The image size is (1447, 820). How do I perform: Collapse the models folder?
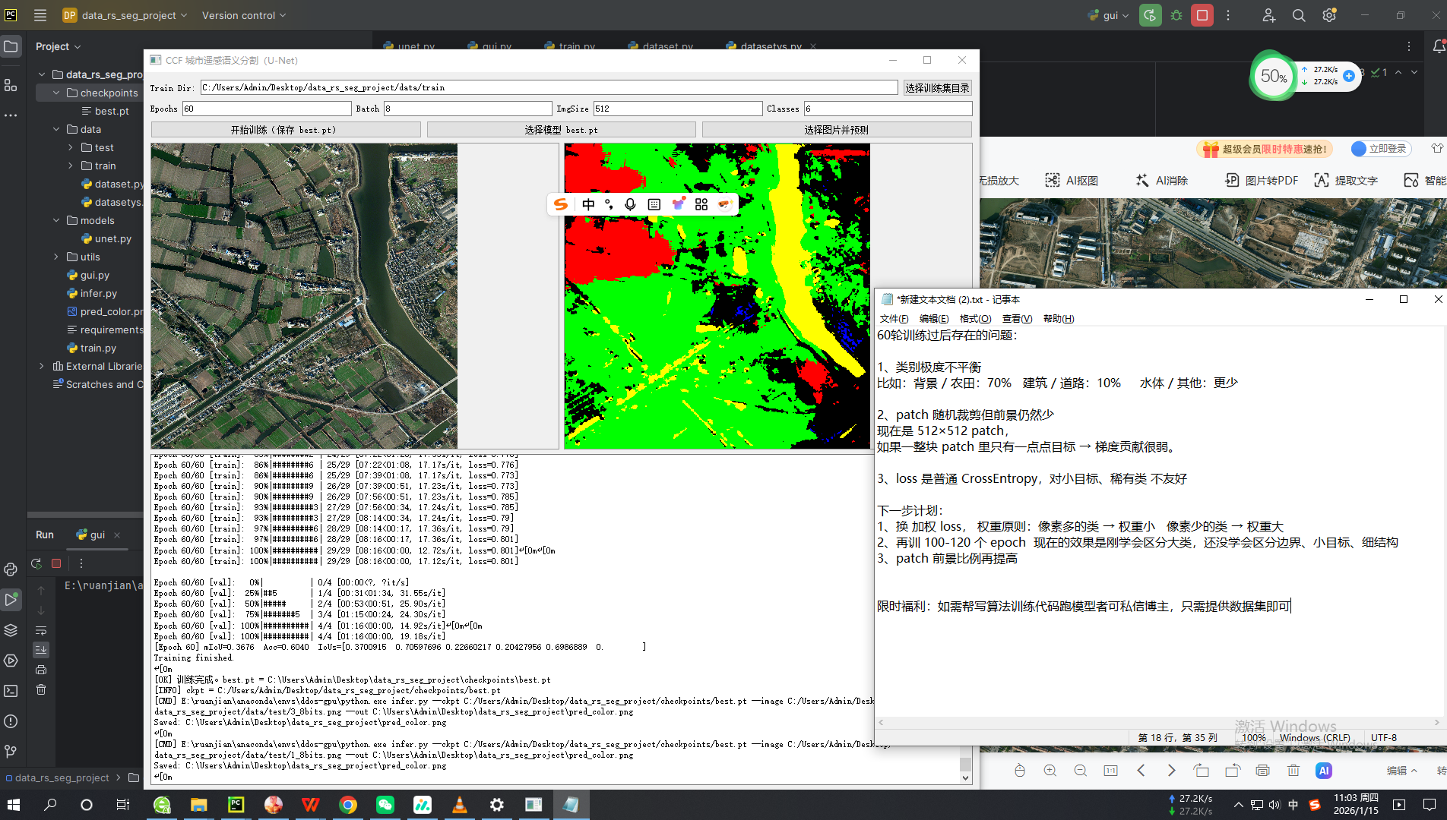click(56, 220)
